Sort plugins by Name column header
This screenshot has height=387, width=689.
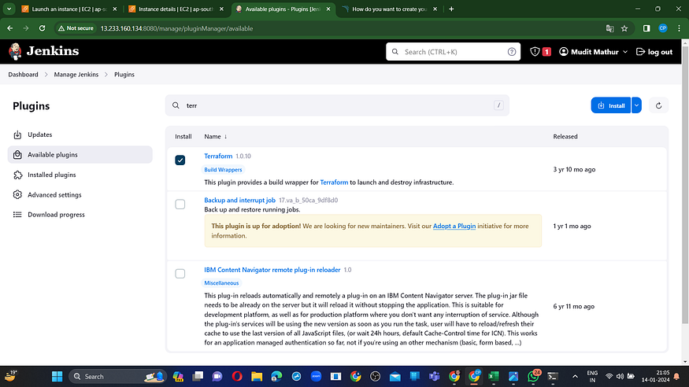(215, 136)
